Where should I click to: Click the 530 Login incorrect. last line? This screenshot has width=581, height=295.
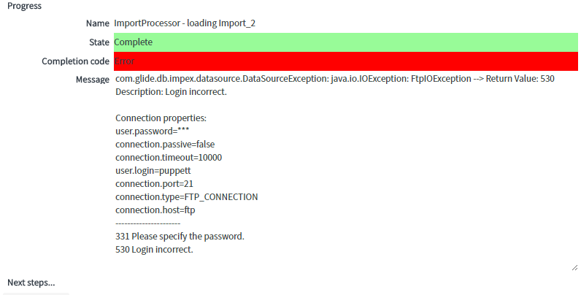[154, 250]
